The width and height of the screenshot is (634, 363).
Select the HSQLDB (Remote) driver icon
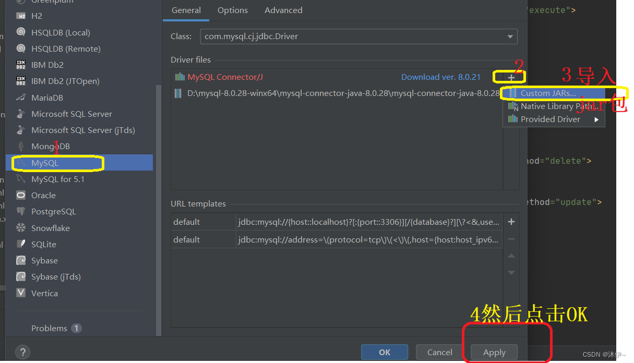21,49
